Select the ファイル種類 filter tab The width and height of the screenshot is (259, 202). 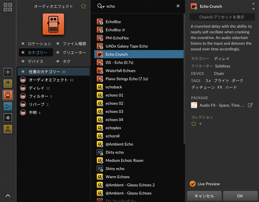pos(71,44)
